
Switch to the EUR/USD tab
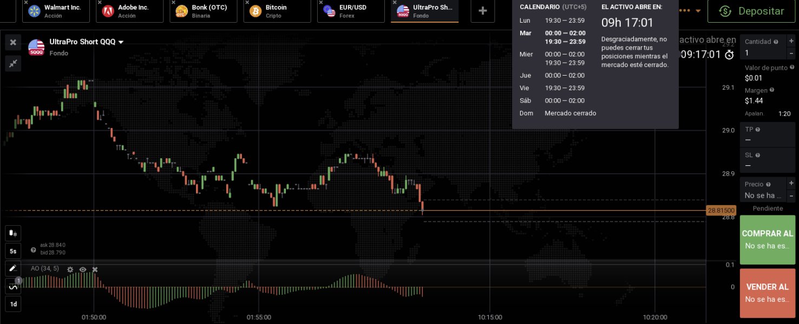pyautogui.click(x=351, y=11)
